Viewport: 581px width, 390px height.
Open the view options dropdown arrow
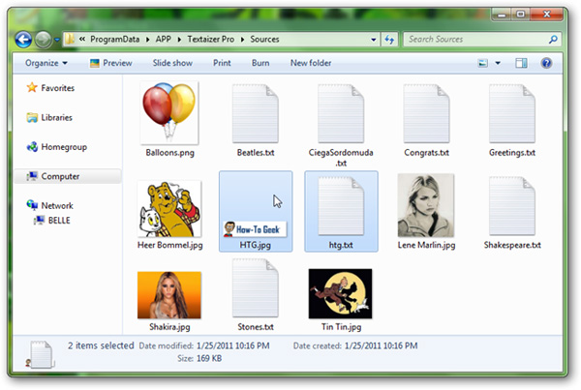click(x=498, y=63)
